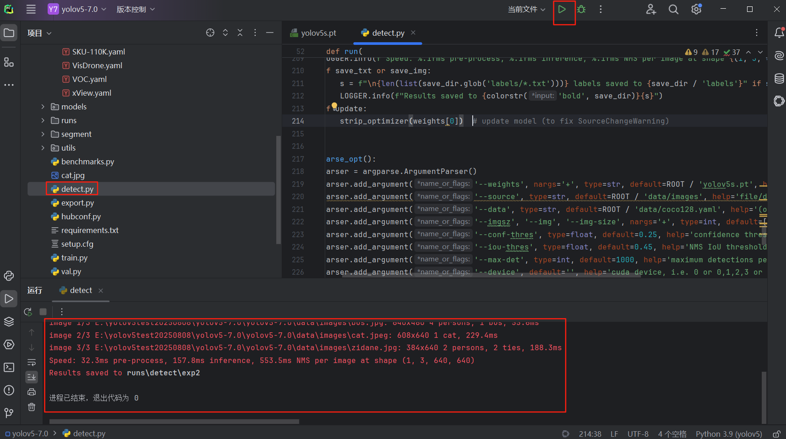Click the Python 3.9 (yolov5) interpreter widget
Image resolution: width=786 pixels, height=439 pixels.
(x=729, y=434)
